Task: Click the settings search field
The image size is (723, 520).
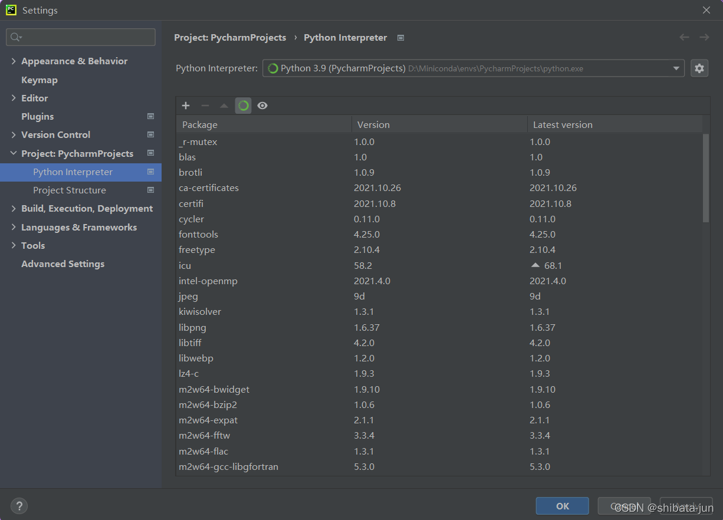Action: (80, 37)
